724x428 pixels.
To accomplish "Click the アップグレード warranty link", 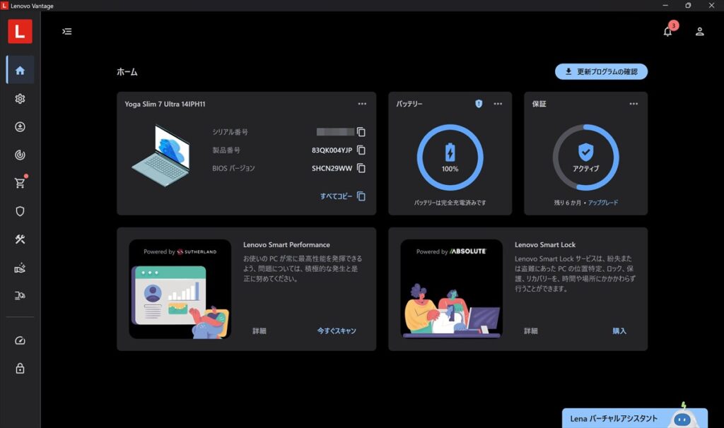I will click(x=603, y=203).
